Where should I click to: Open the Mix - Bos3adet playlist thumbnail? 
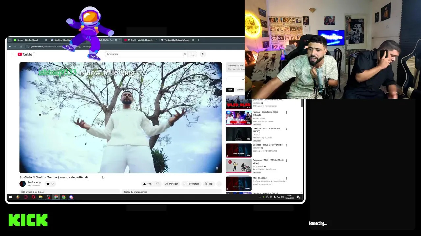238,184
